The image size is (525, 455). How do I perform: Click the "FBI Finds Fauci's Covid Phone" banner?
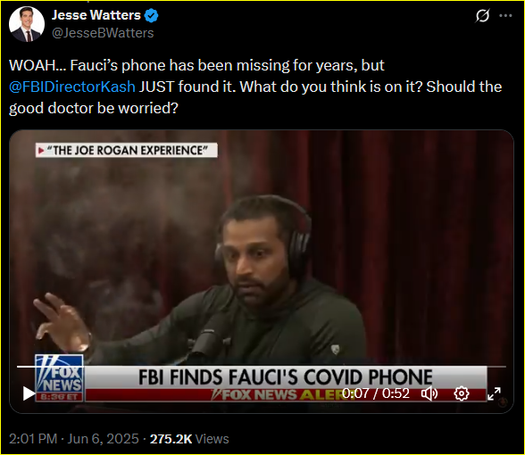pos(286,377)
